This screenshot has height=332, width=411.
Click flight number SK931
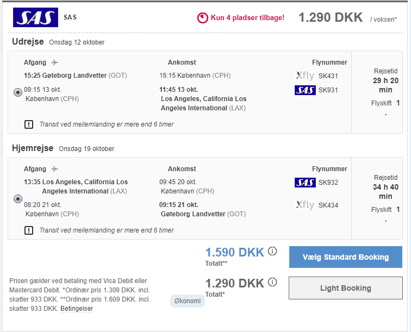tap(328, 90)
